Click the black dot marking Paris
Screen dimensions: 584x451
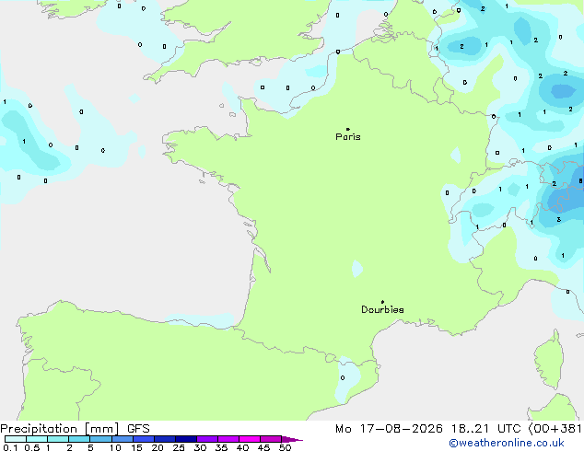(x=348, y=129)
